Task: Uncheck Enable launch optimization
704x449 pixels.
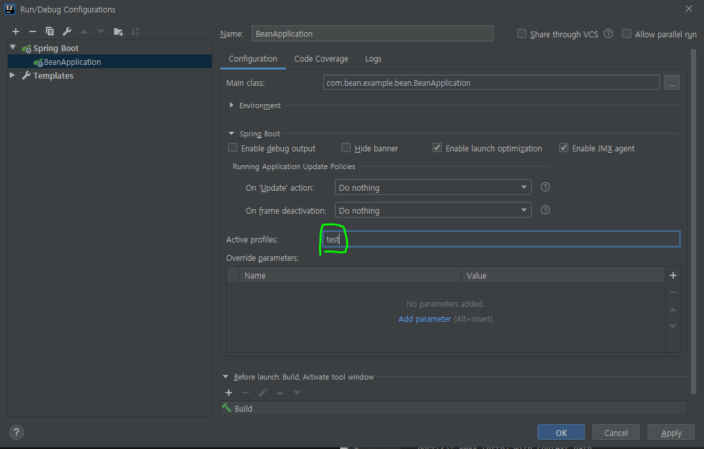Action: coord(437,147)
